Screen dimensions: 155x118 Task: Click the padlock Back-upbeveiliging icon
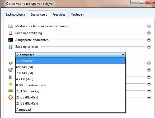click(x=10, y=33)
